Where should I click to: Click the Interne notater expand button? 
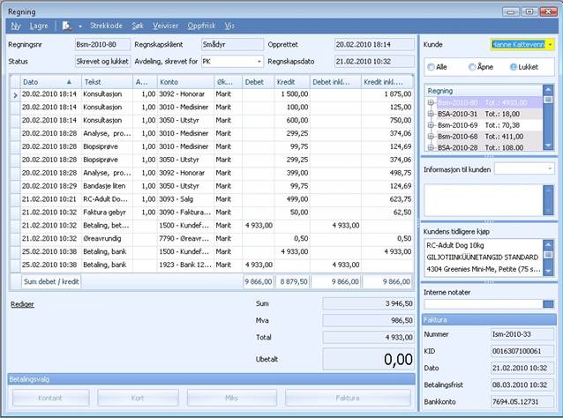548,304
